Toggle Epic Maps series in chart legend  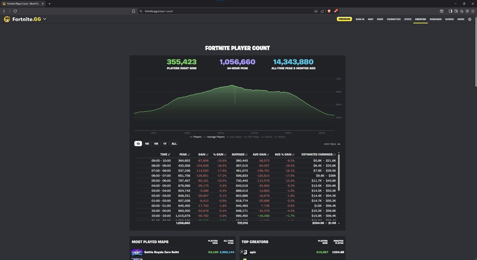234,137
